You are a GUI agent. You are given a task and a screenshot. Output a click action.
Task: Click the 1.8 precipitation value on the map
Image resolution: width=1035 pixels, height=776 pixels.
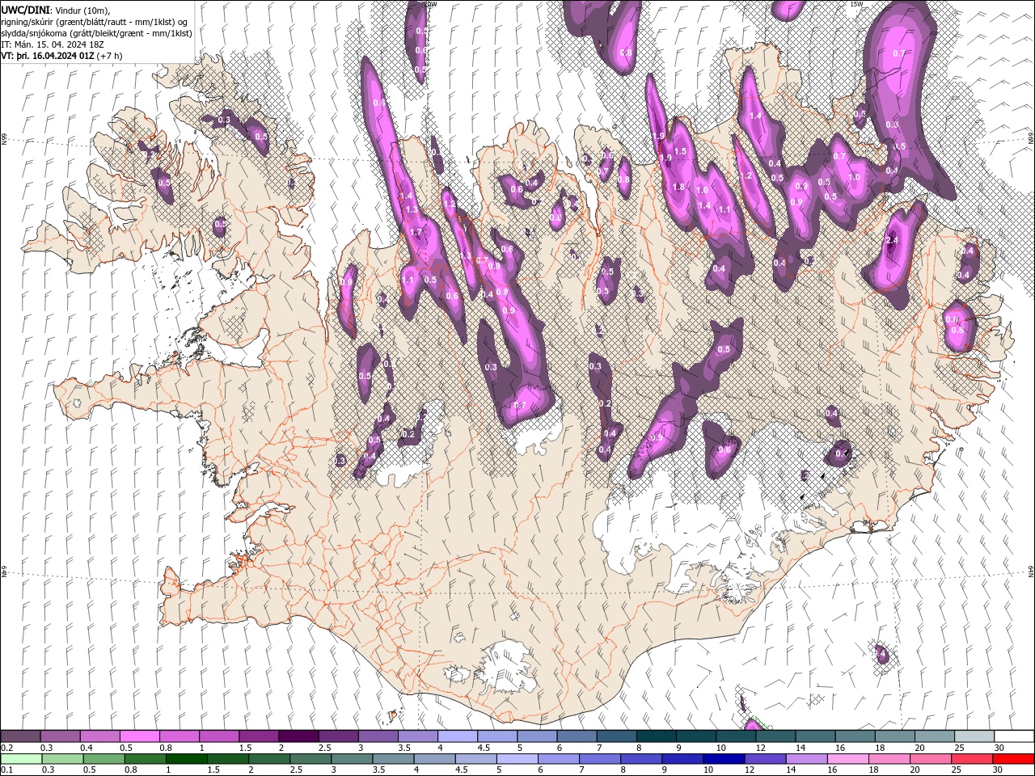point(678,187)
